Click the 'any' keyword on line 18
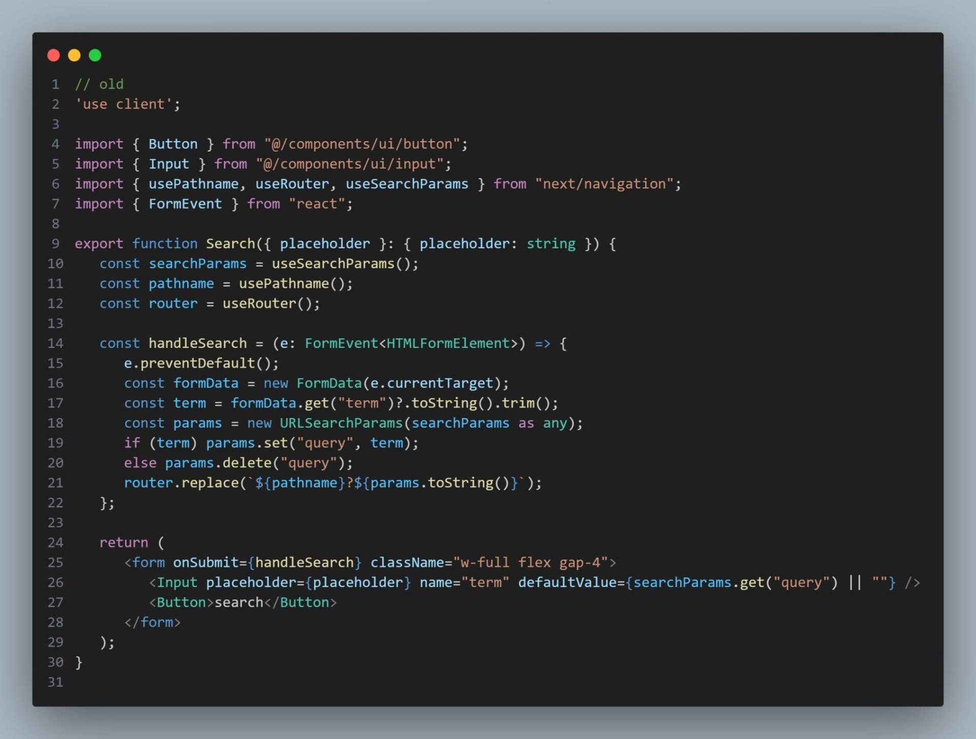Screen dimensions: 976x739 (555, 423)
